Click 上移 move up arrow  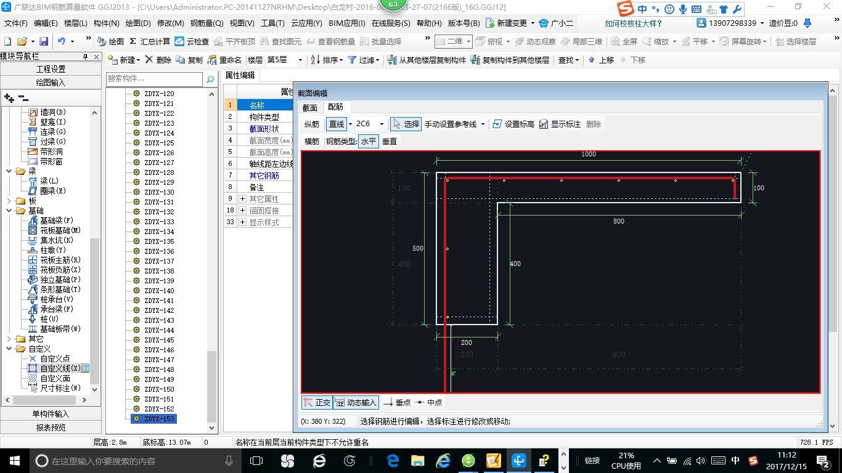point(600,60)
